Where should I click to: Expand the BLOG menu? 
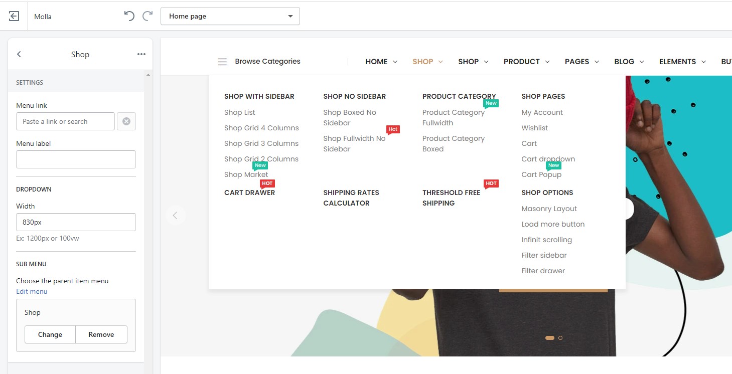coord(629,62)
